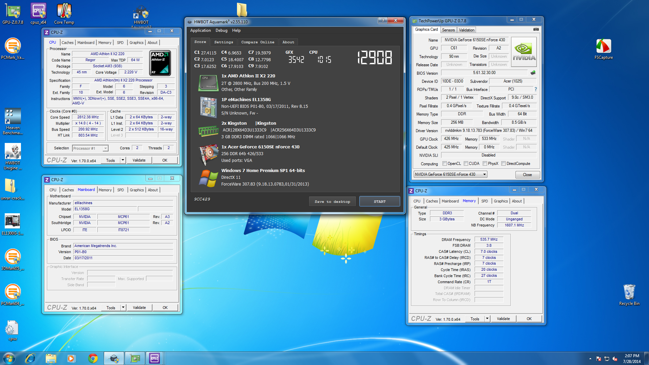Click Manufacturer eMachines field in CPU-Z
This screenshot has height=365, width=649.
pos(123,203)
